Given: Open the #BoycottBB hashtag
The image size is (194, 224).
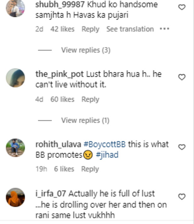Looking at the screenshot, I should pyautogui.click(x=105, y=144).
